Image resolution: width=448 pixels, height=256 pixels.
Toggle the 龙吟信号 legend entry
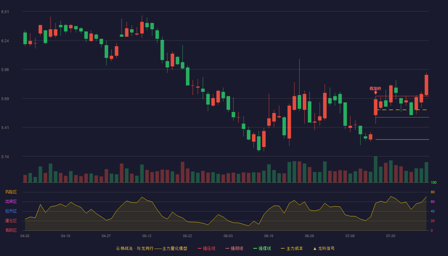[324, 248]
